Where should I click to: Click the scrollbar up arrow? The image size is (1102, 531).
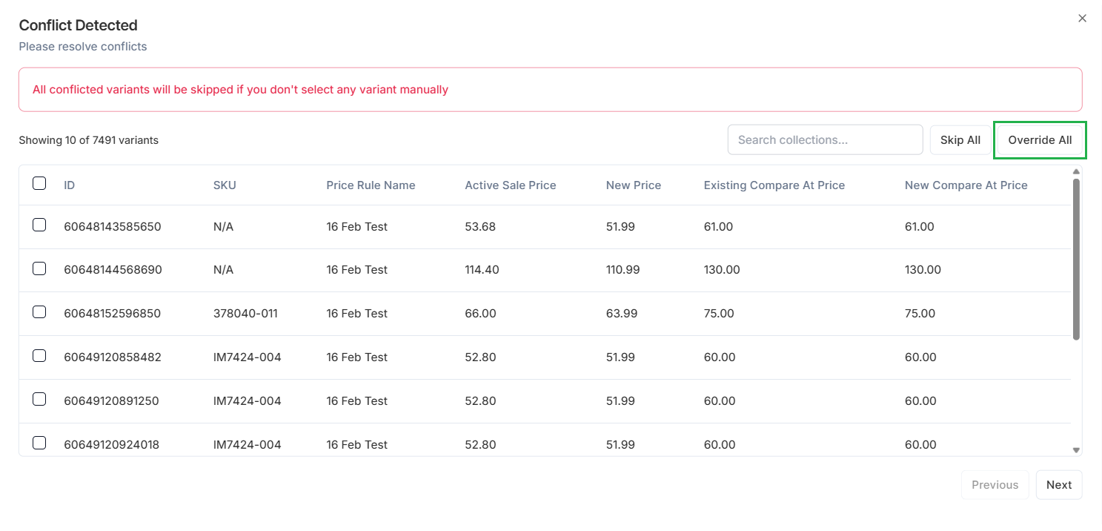point(1076,172)
